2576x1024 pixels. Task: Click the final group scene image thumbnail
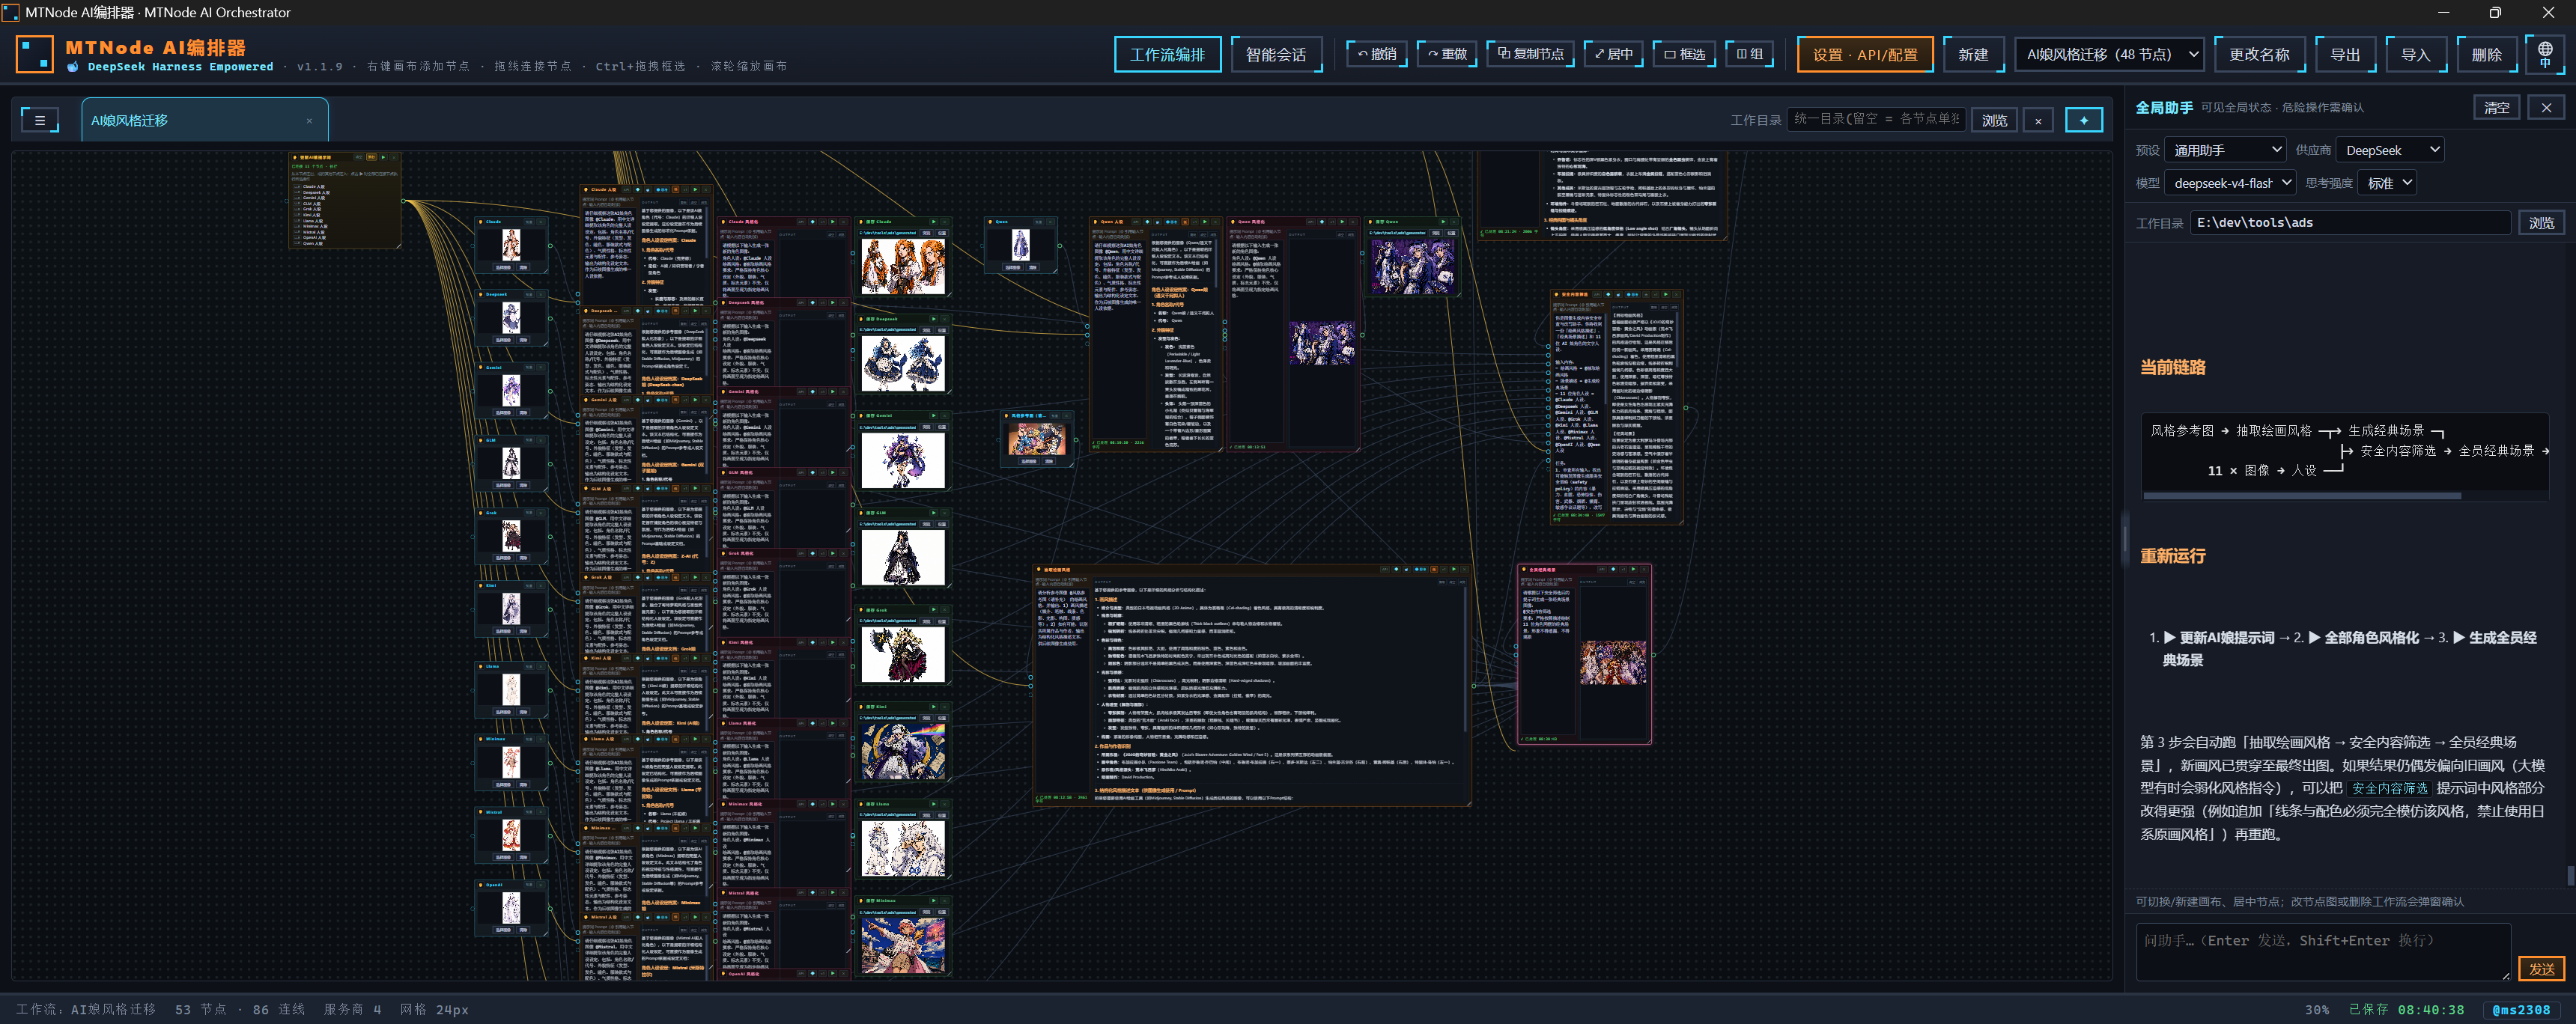pos(1612,662)
